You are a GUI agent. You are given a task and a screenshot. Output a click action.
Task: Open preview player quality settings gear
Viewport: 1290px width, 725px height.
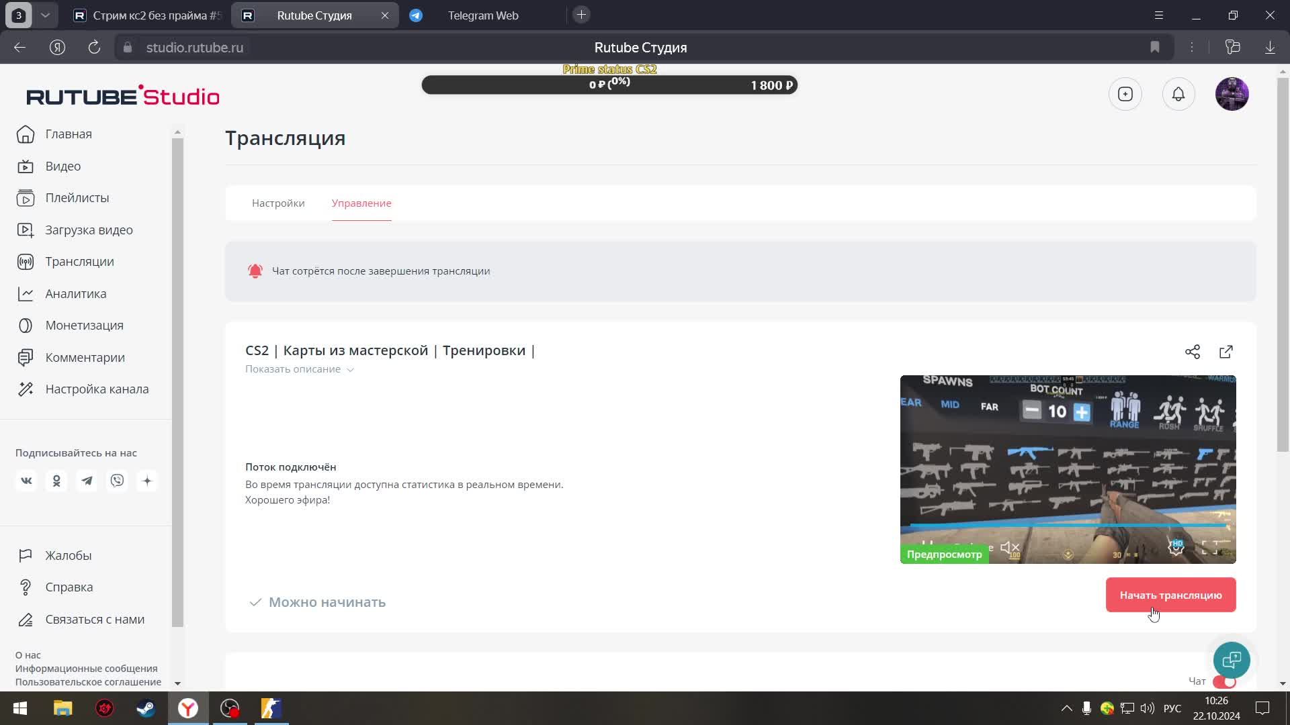pos(1176,547)
